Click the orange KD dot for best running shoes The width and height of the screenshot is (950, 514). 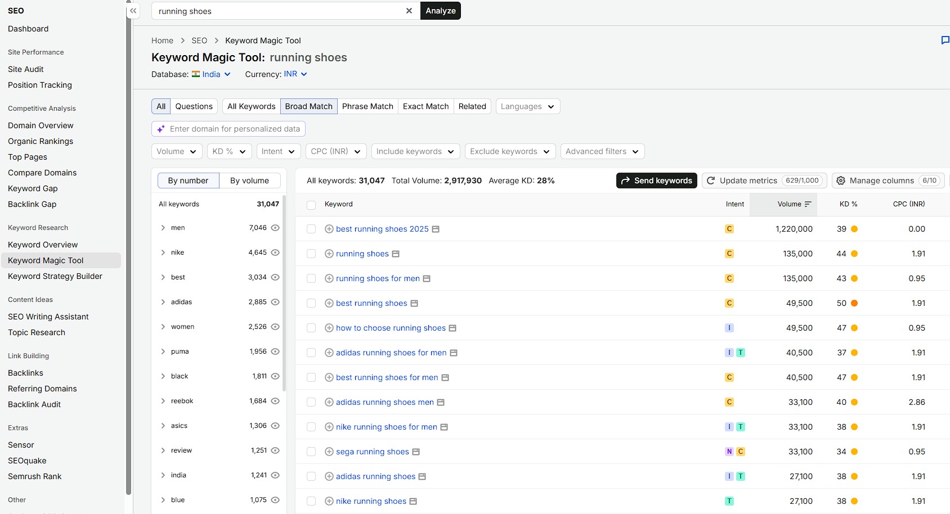tap(854, 303)
